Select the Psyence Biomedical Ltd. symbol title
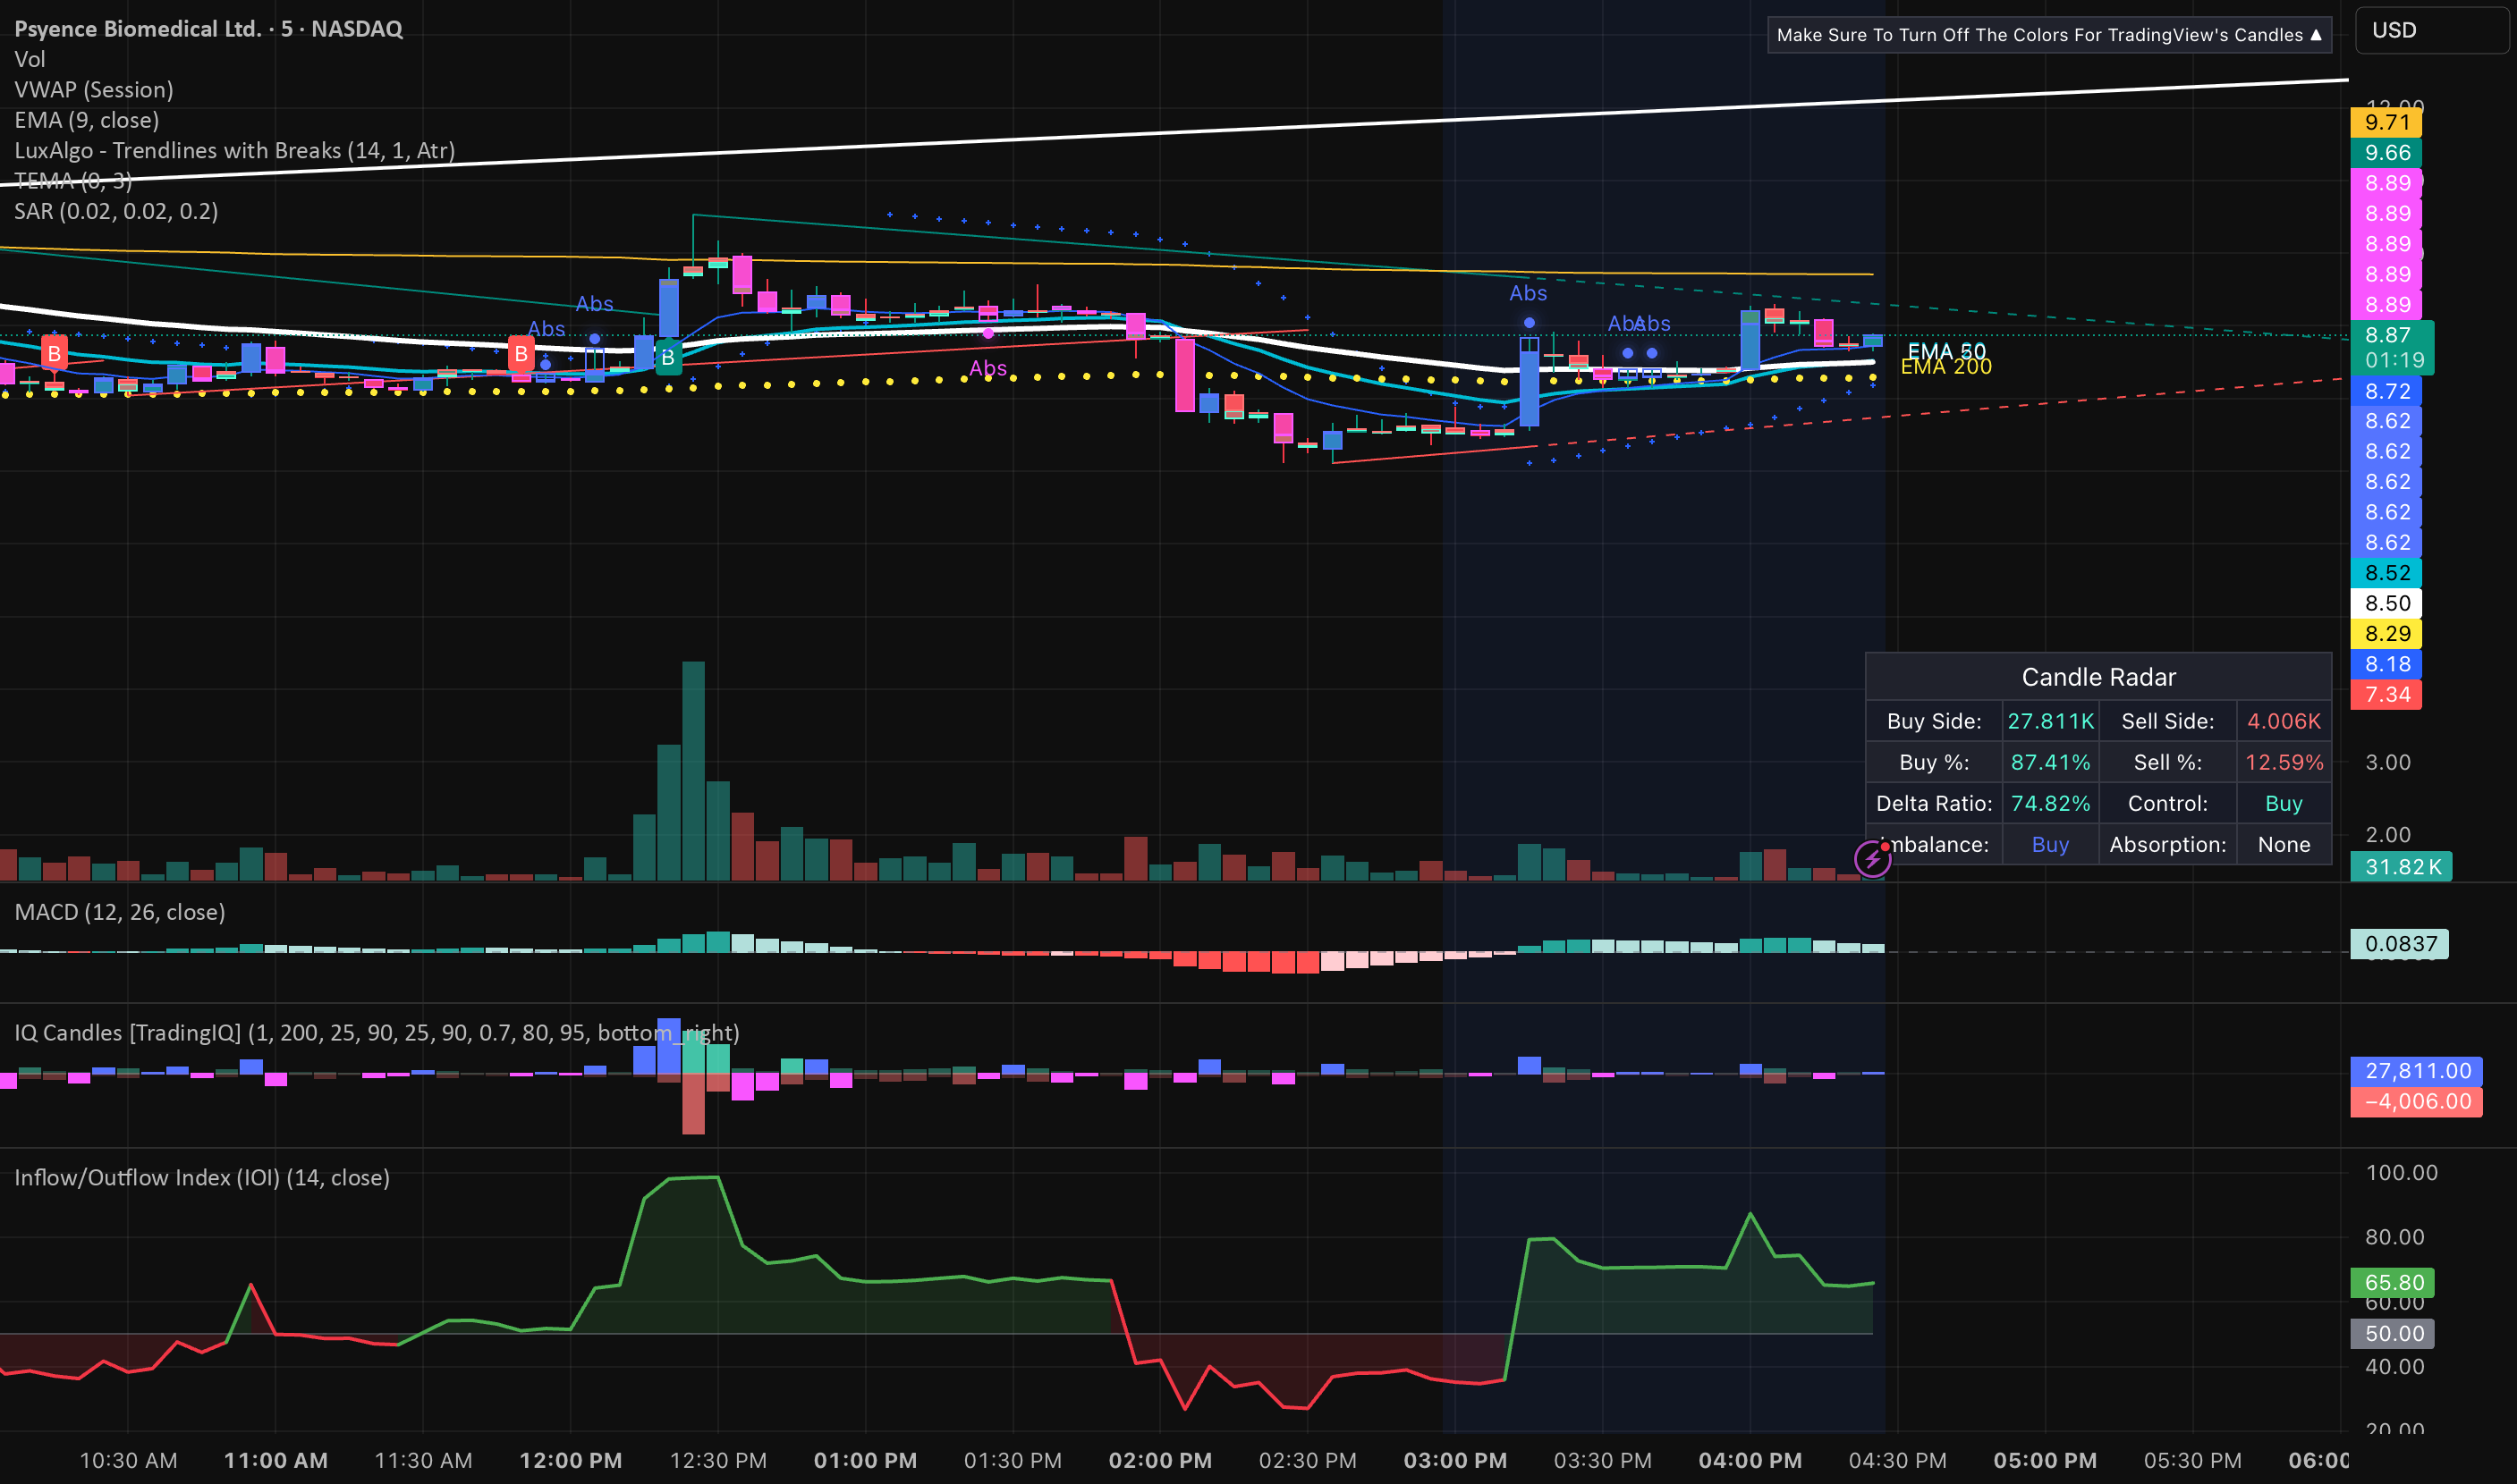The image size is (2517, 1484). tap(208, 29)
